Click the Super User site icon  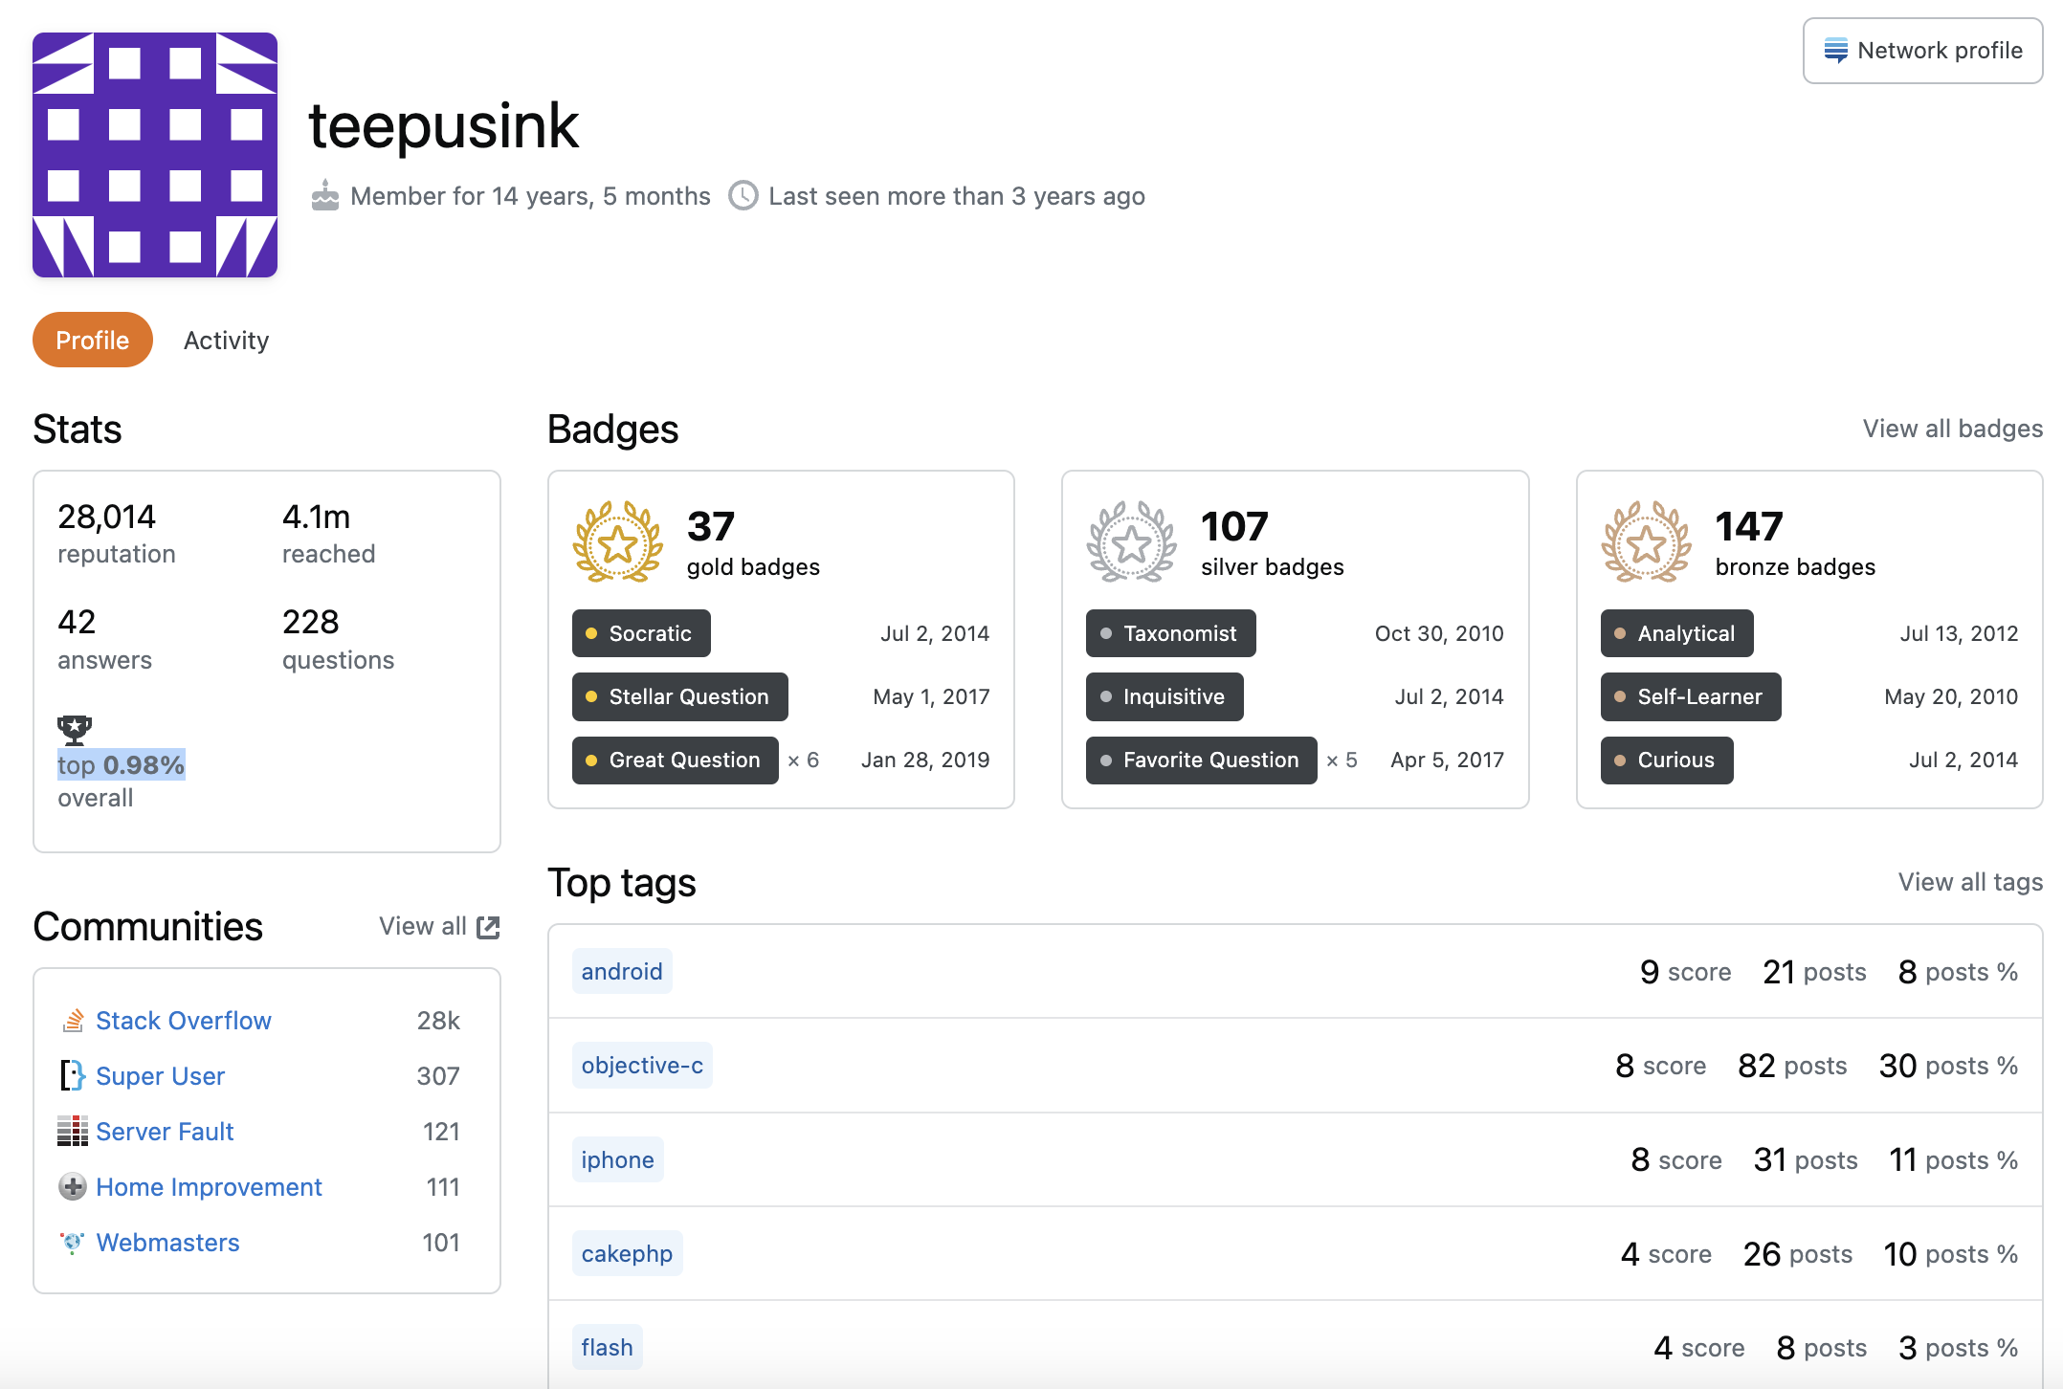tap(73, 1076)
